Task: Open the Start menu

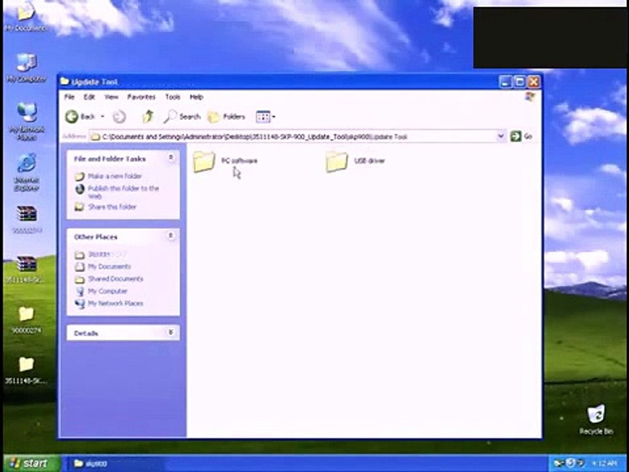Action: (32, 463)
